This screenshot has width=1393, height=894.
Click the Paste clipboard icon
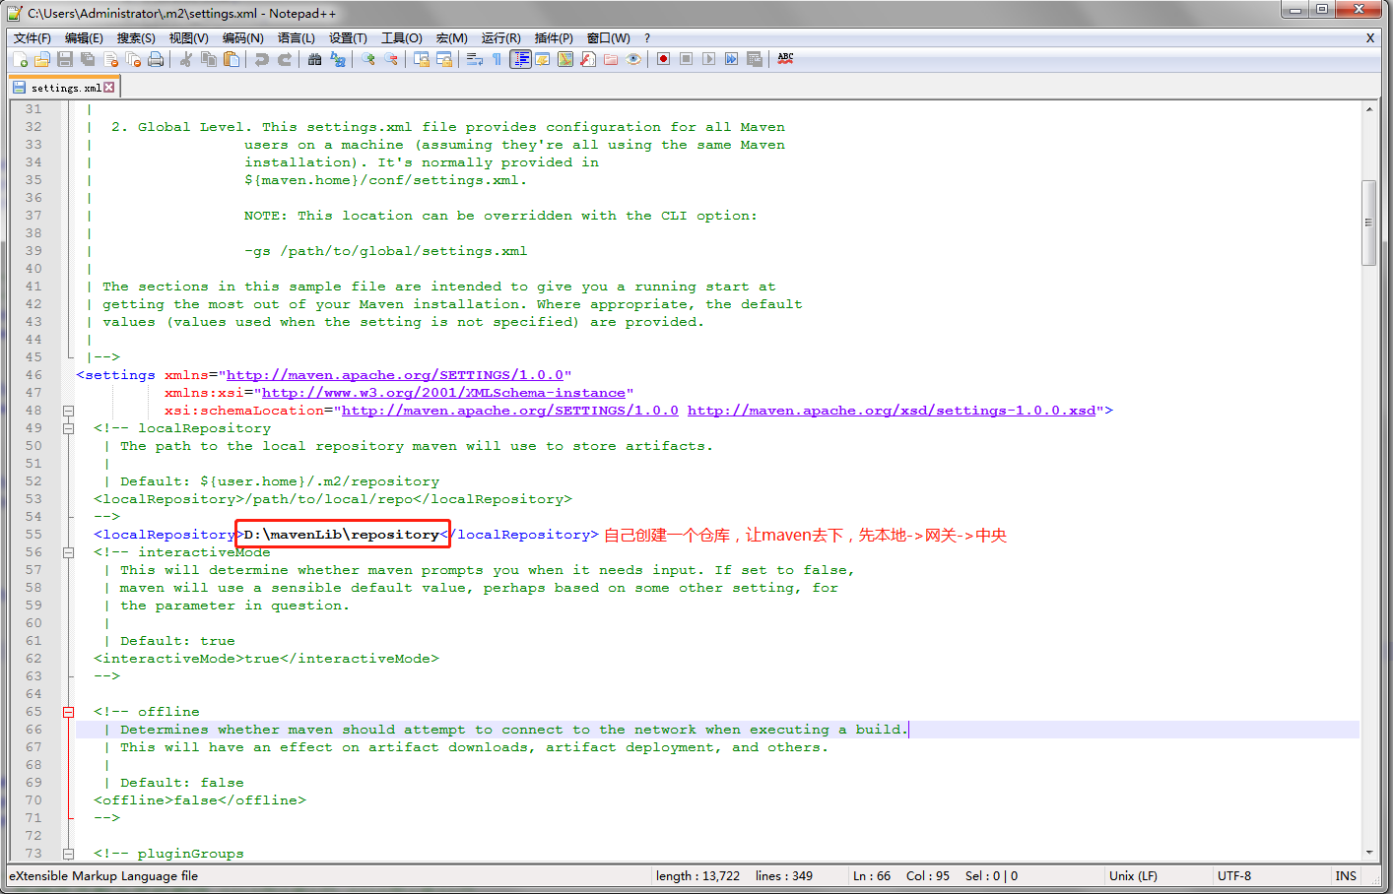coord(231,59)
